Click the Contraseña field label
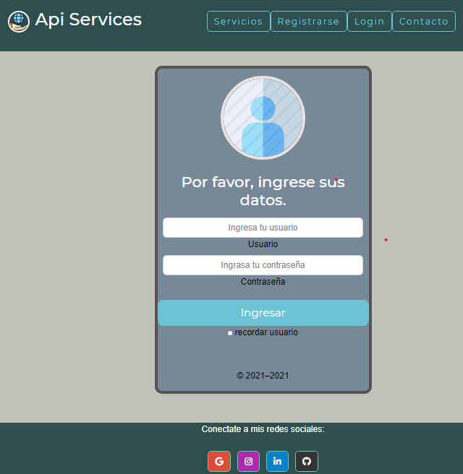This screenshot has height=474, width=463. 263,282
